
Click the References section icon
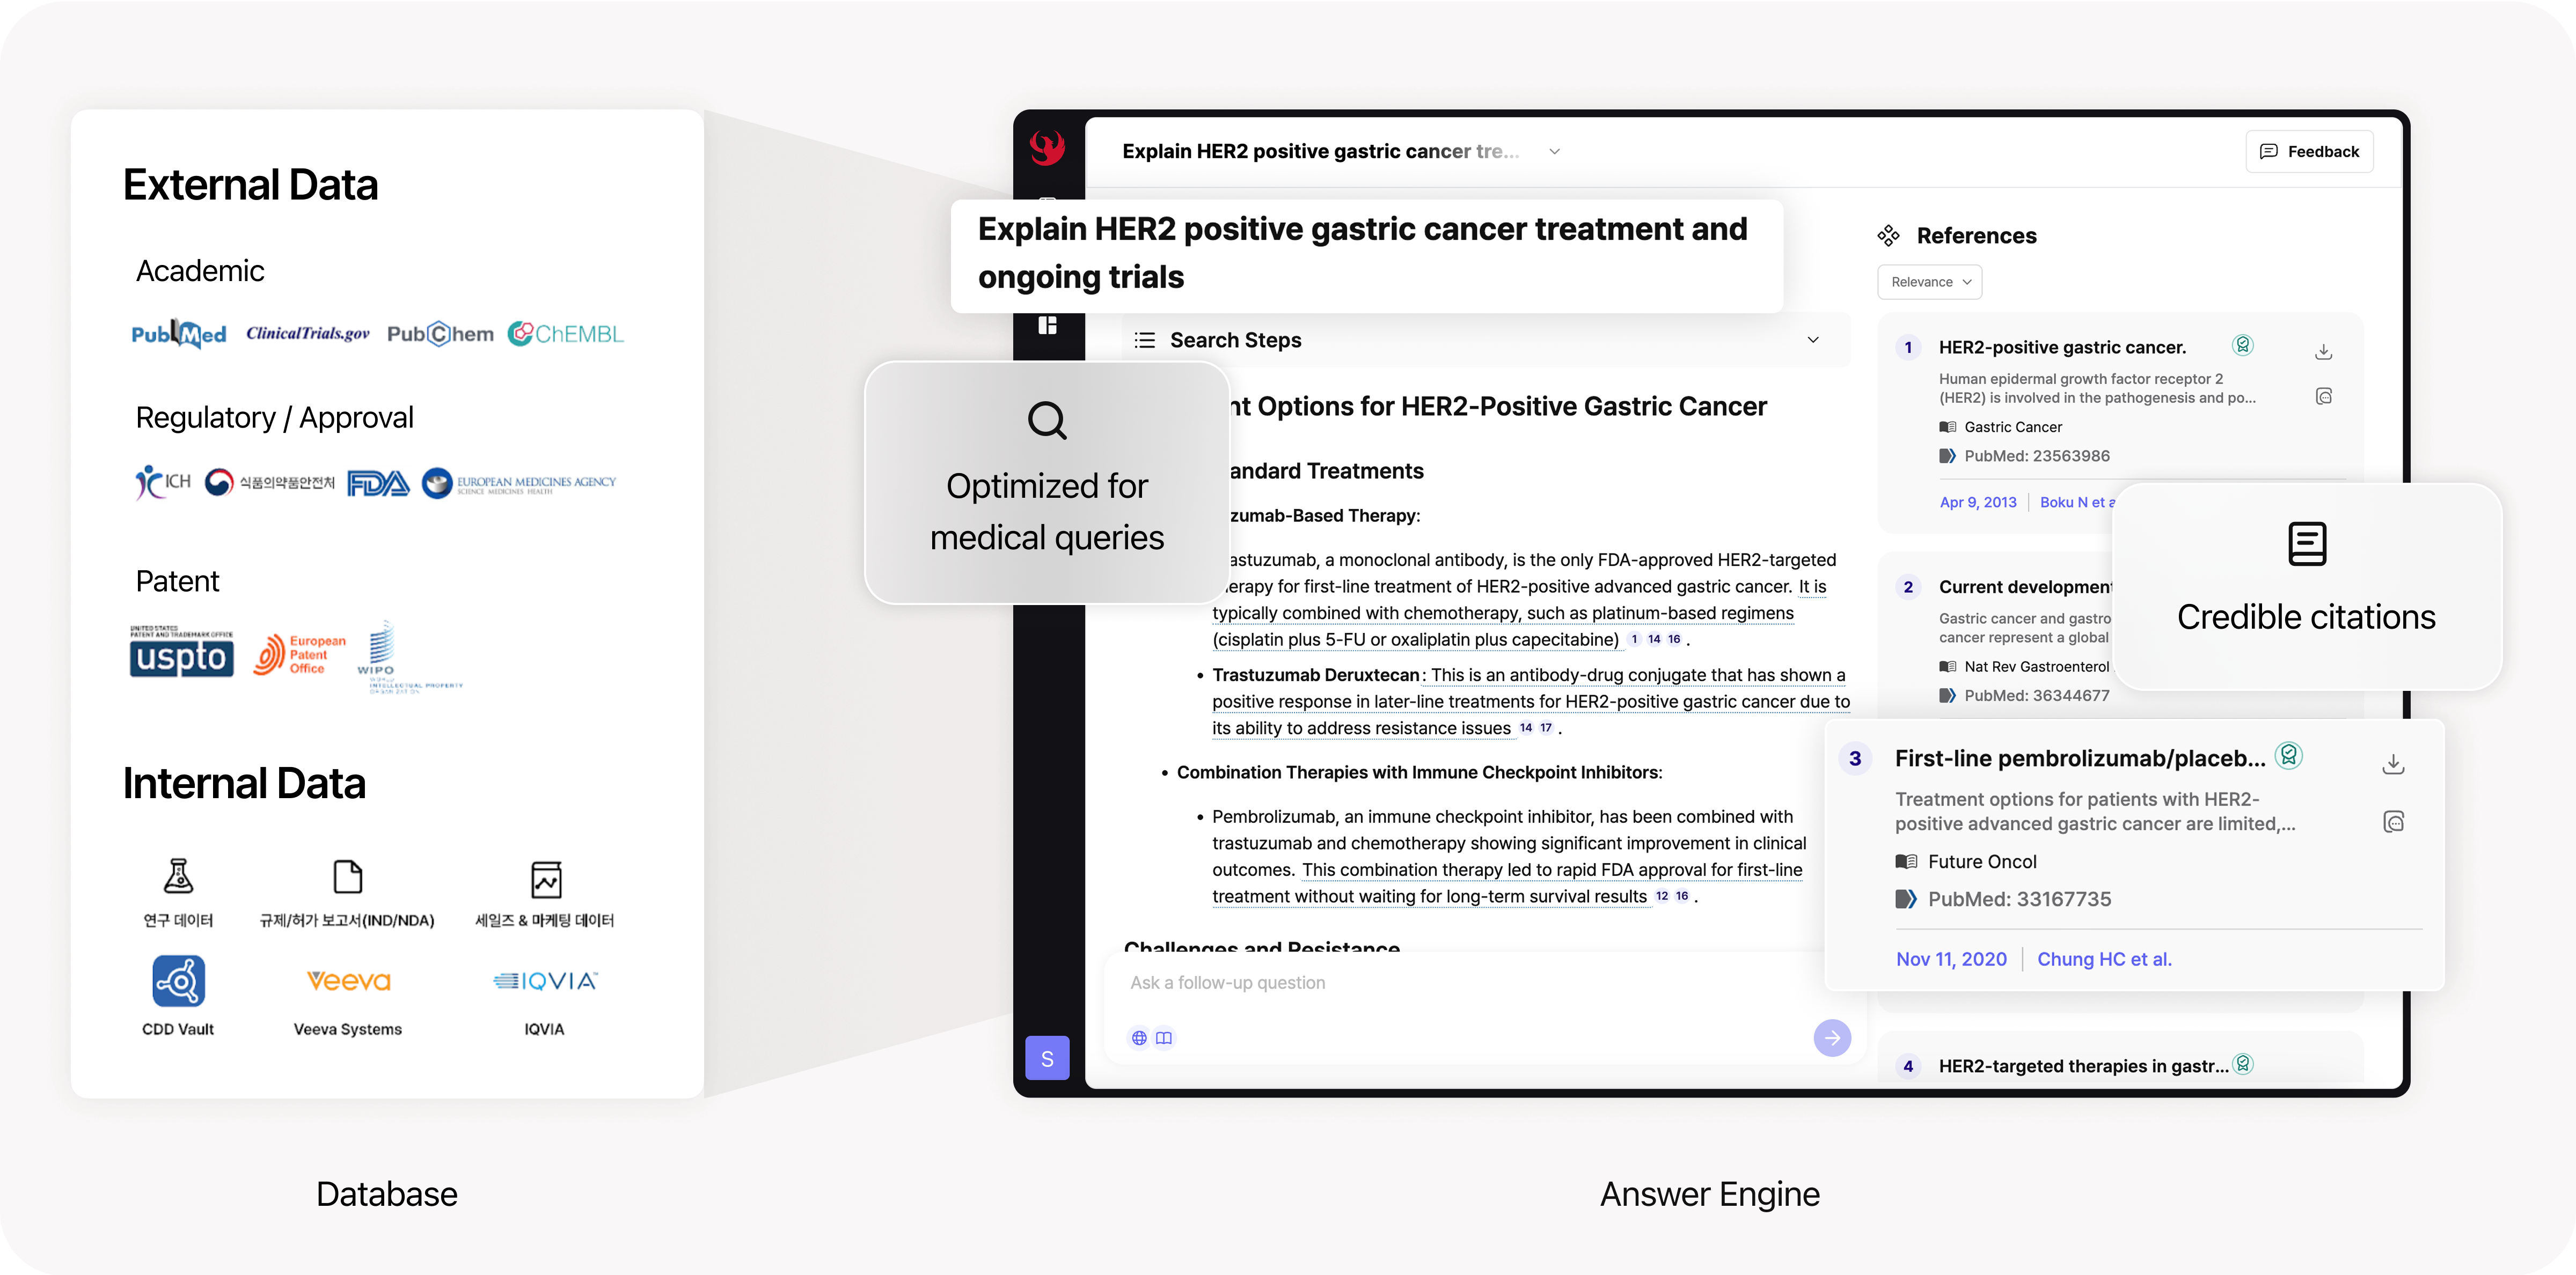click(1888, 236)
